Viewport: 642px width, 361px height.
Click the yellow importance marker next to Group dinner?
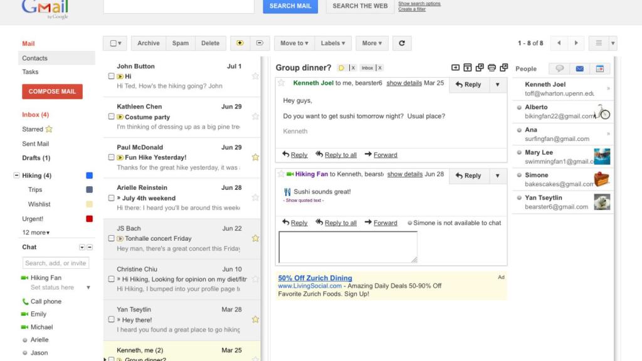pyautogui.click(x=341, y=66)
